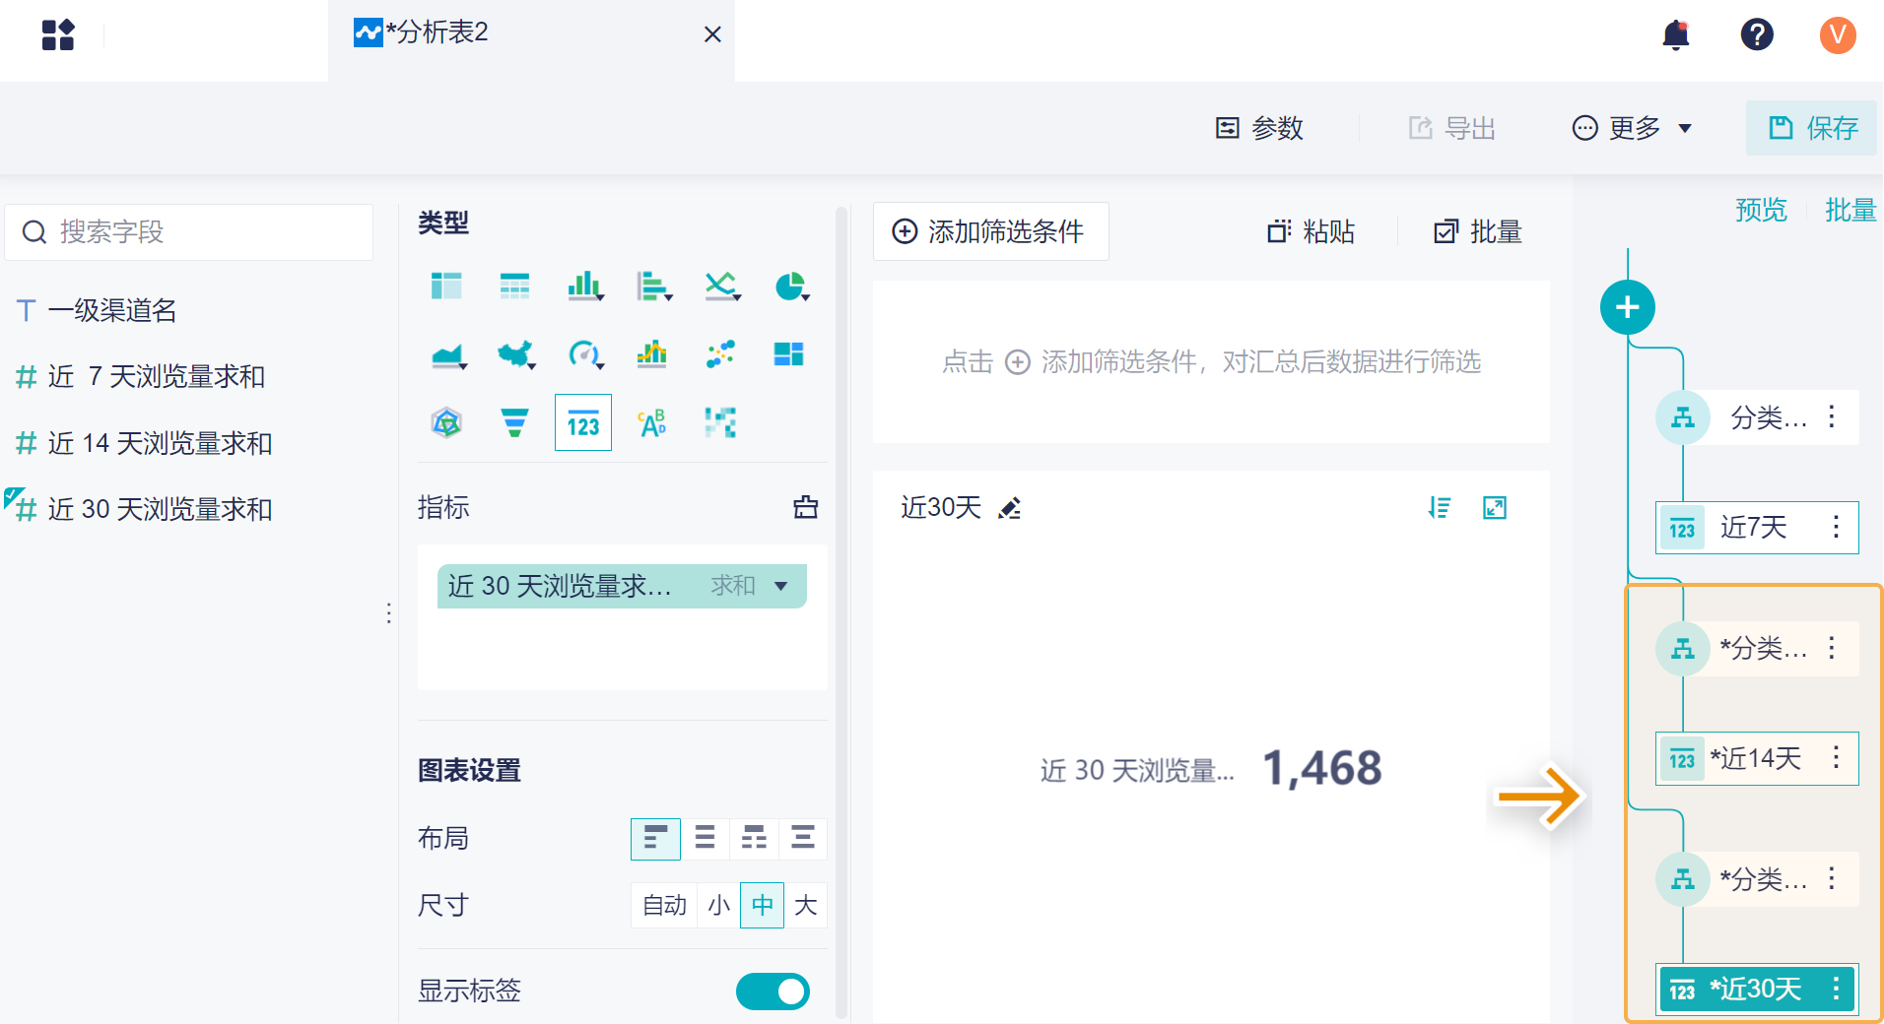Viewport: 1884px width, 1024px height.
Task: Click 批量 next to 粘贴
Action: 1478,231
